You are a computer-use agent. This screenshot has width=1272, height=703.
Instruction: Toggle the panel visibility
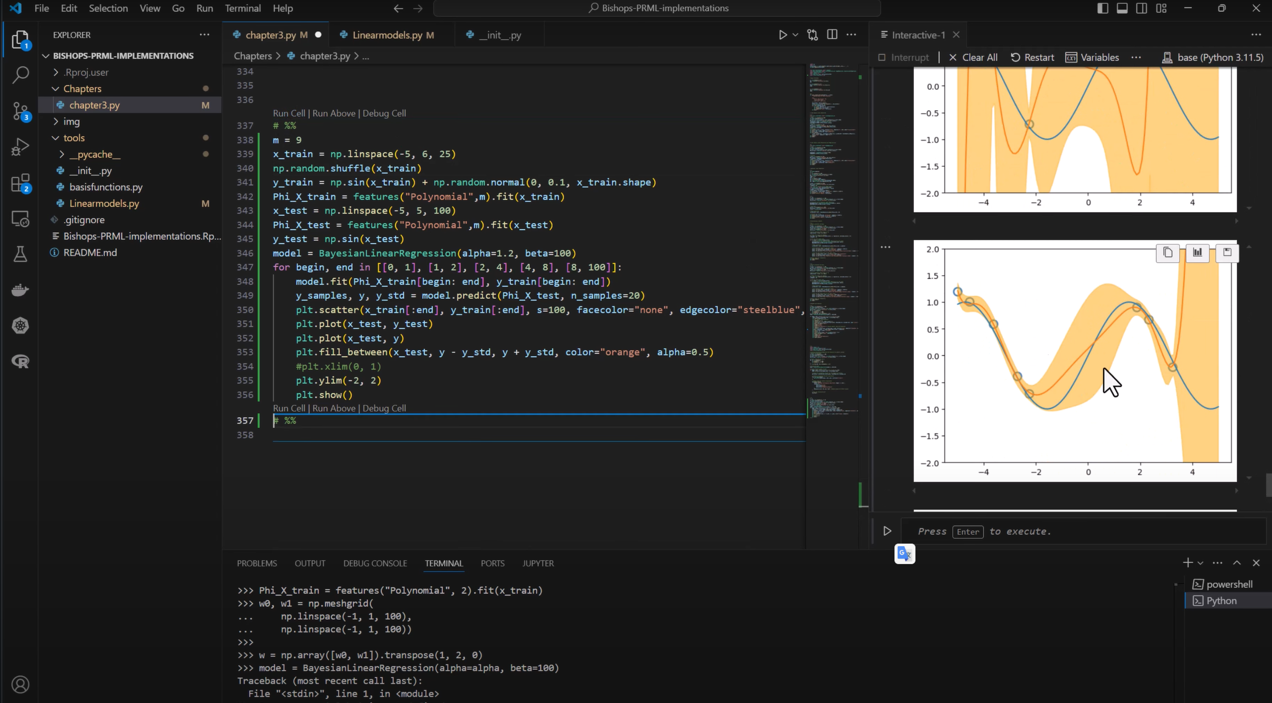1122,8
